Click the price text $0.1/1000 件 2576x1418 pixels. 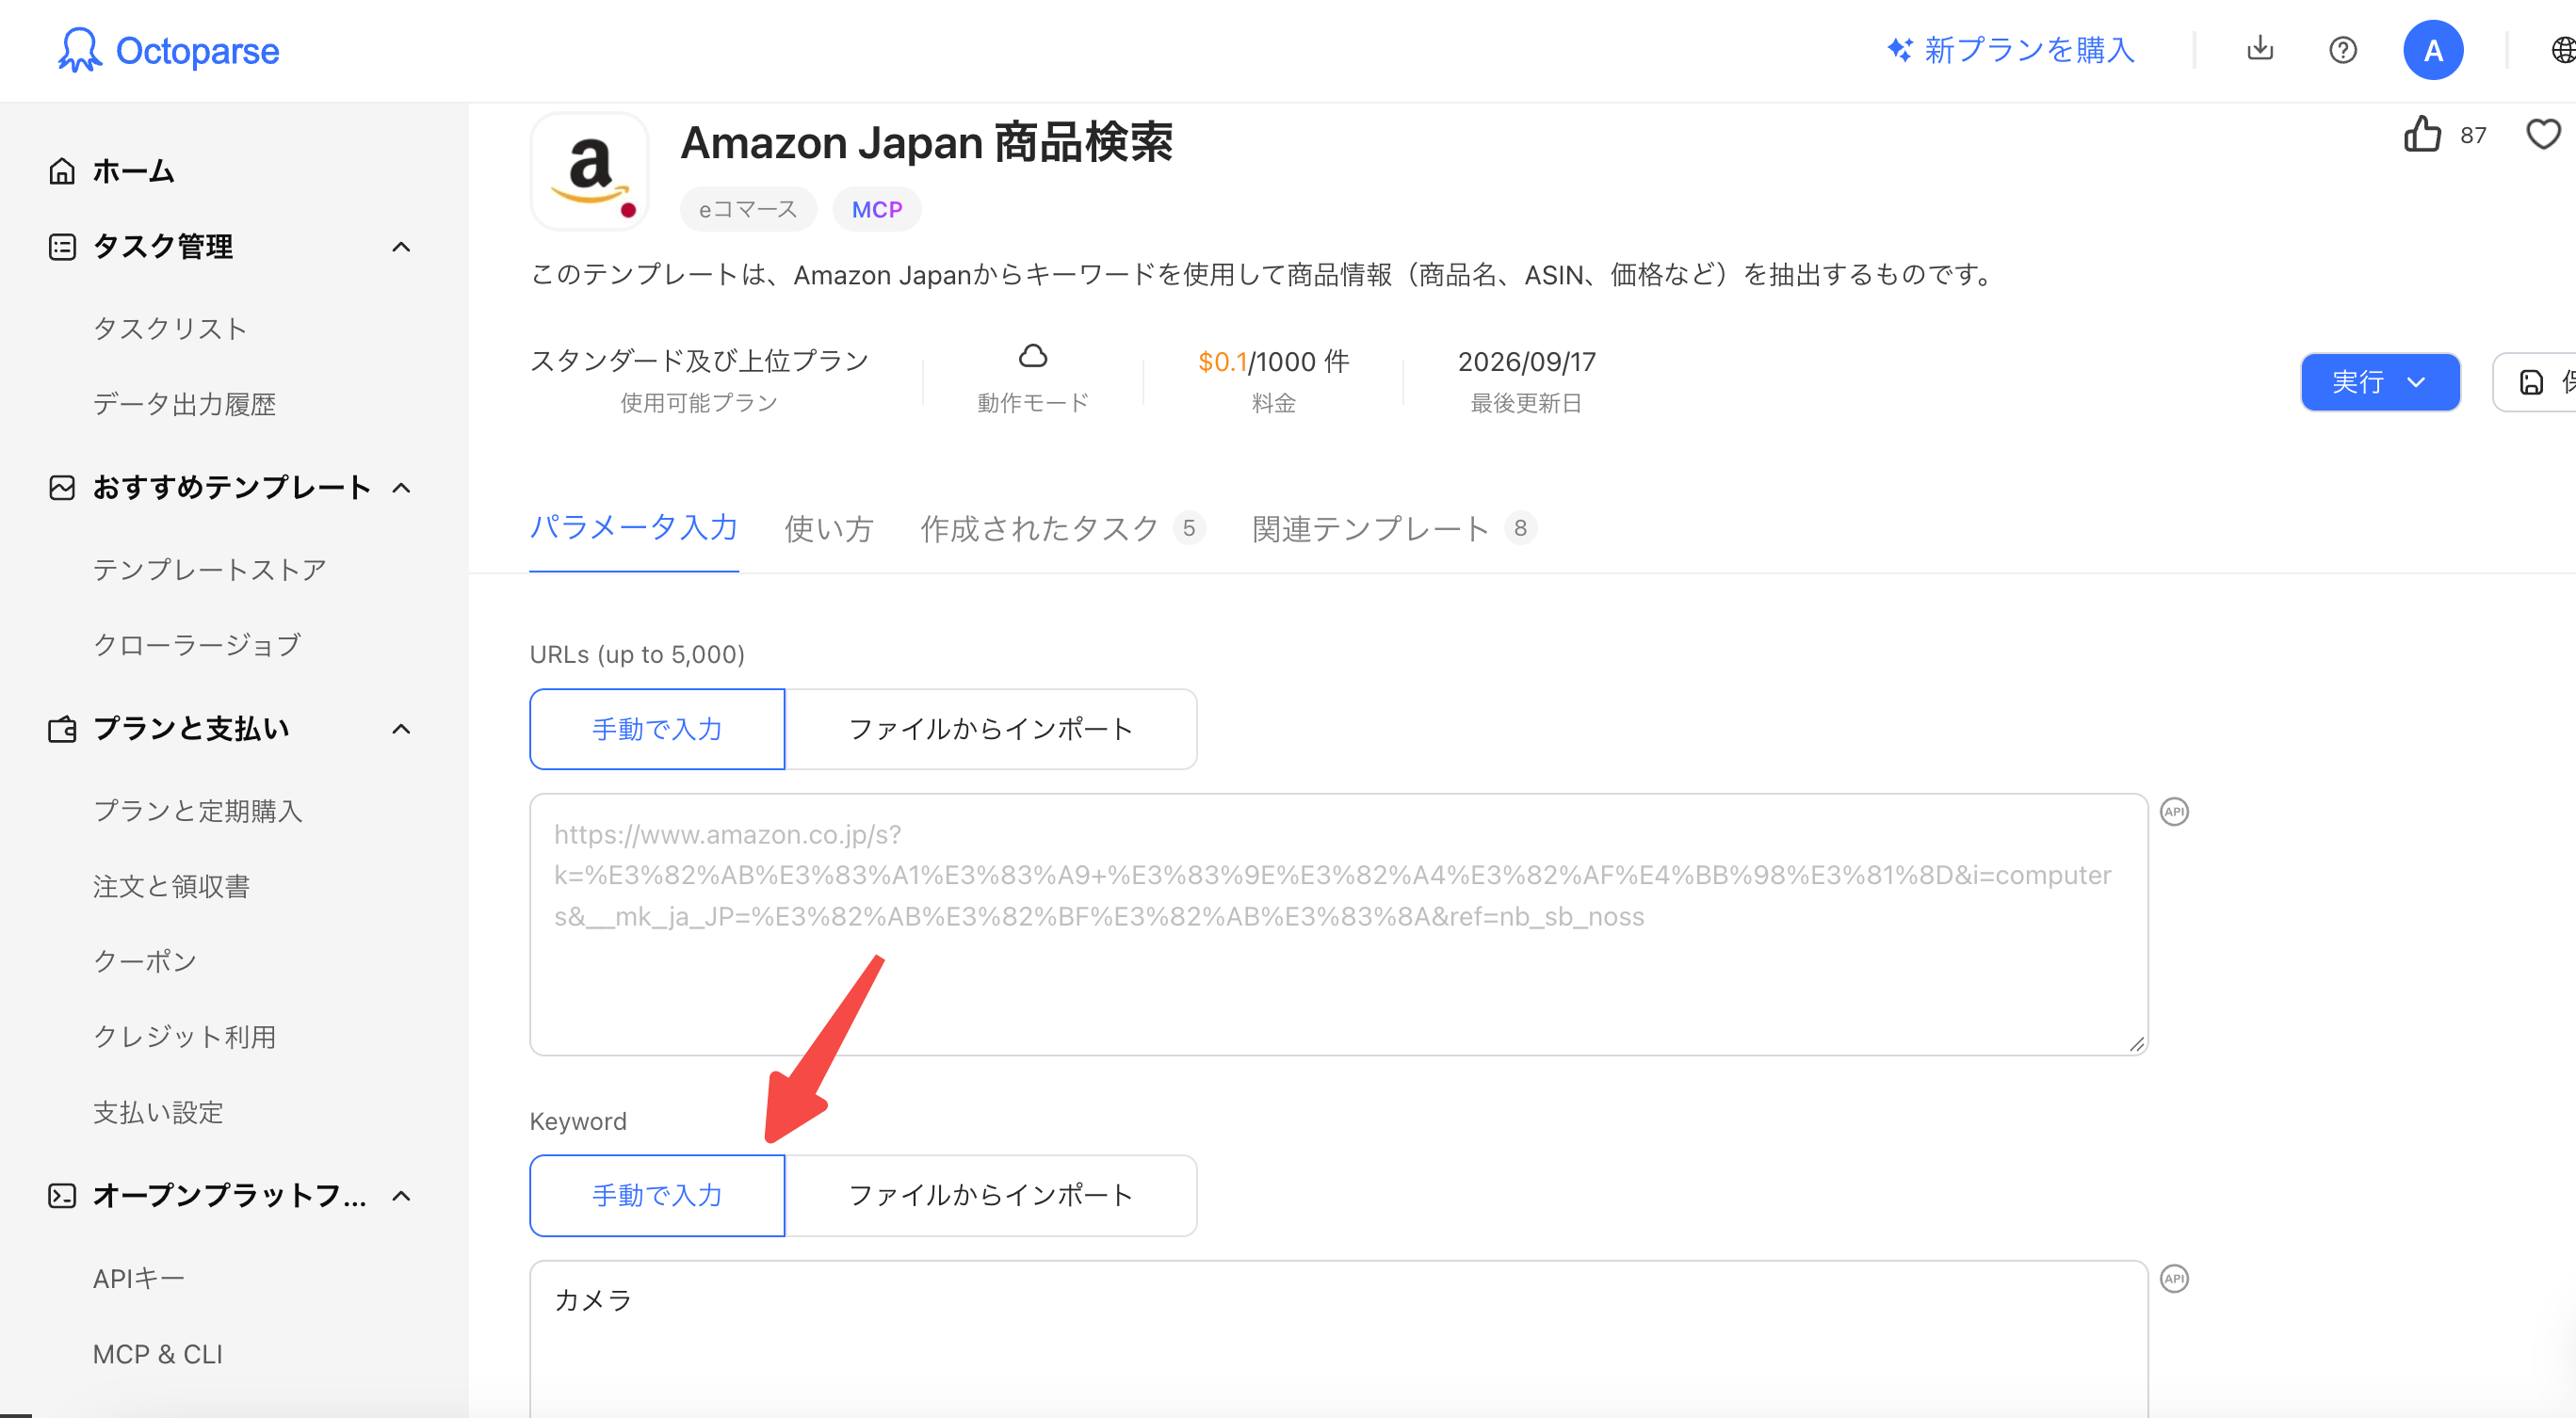(1274, 361)
